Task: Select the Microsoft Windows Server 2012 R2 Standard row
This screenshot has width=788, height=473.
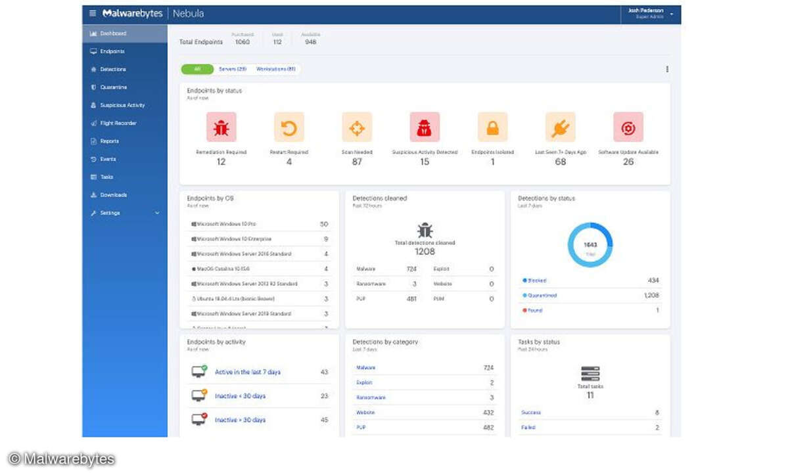Action: (260, 284)
